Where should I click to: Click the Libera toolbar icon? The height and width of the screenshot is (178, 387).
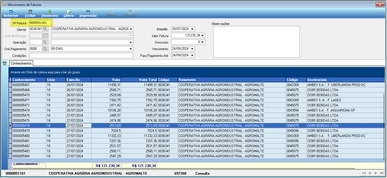pyautogui.click(x=69, y=12)
